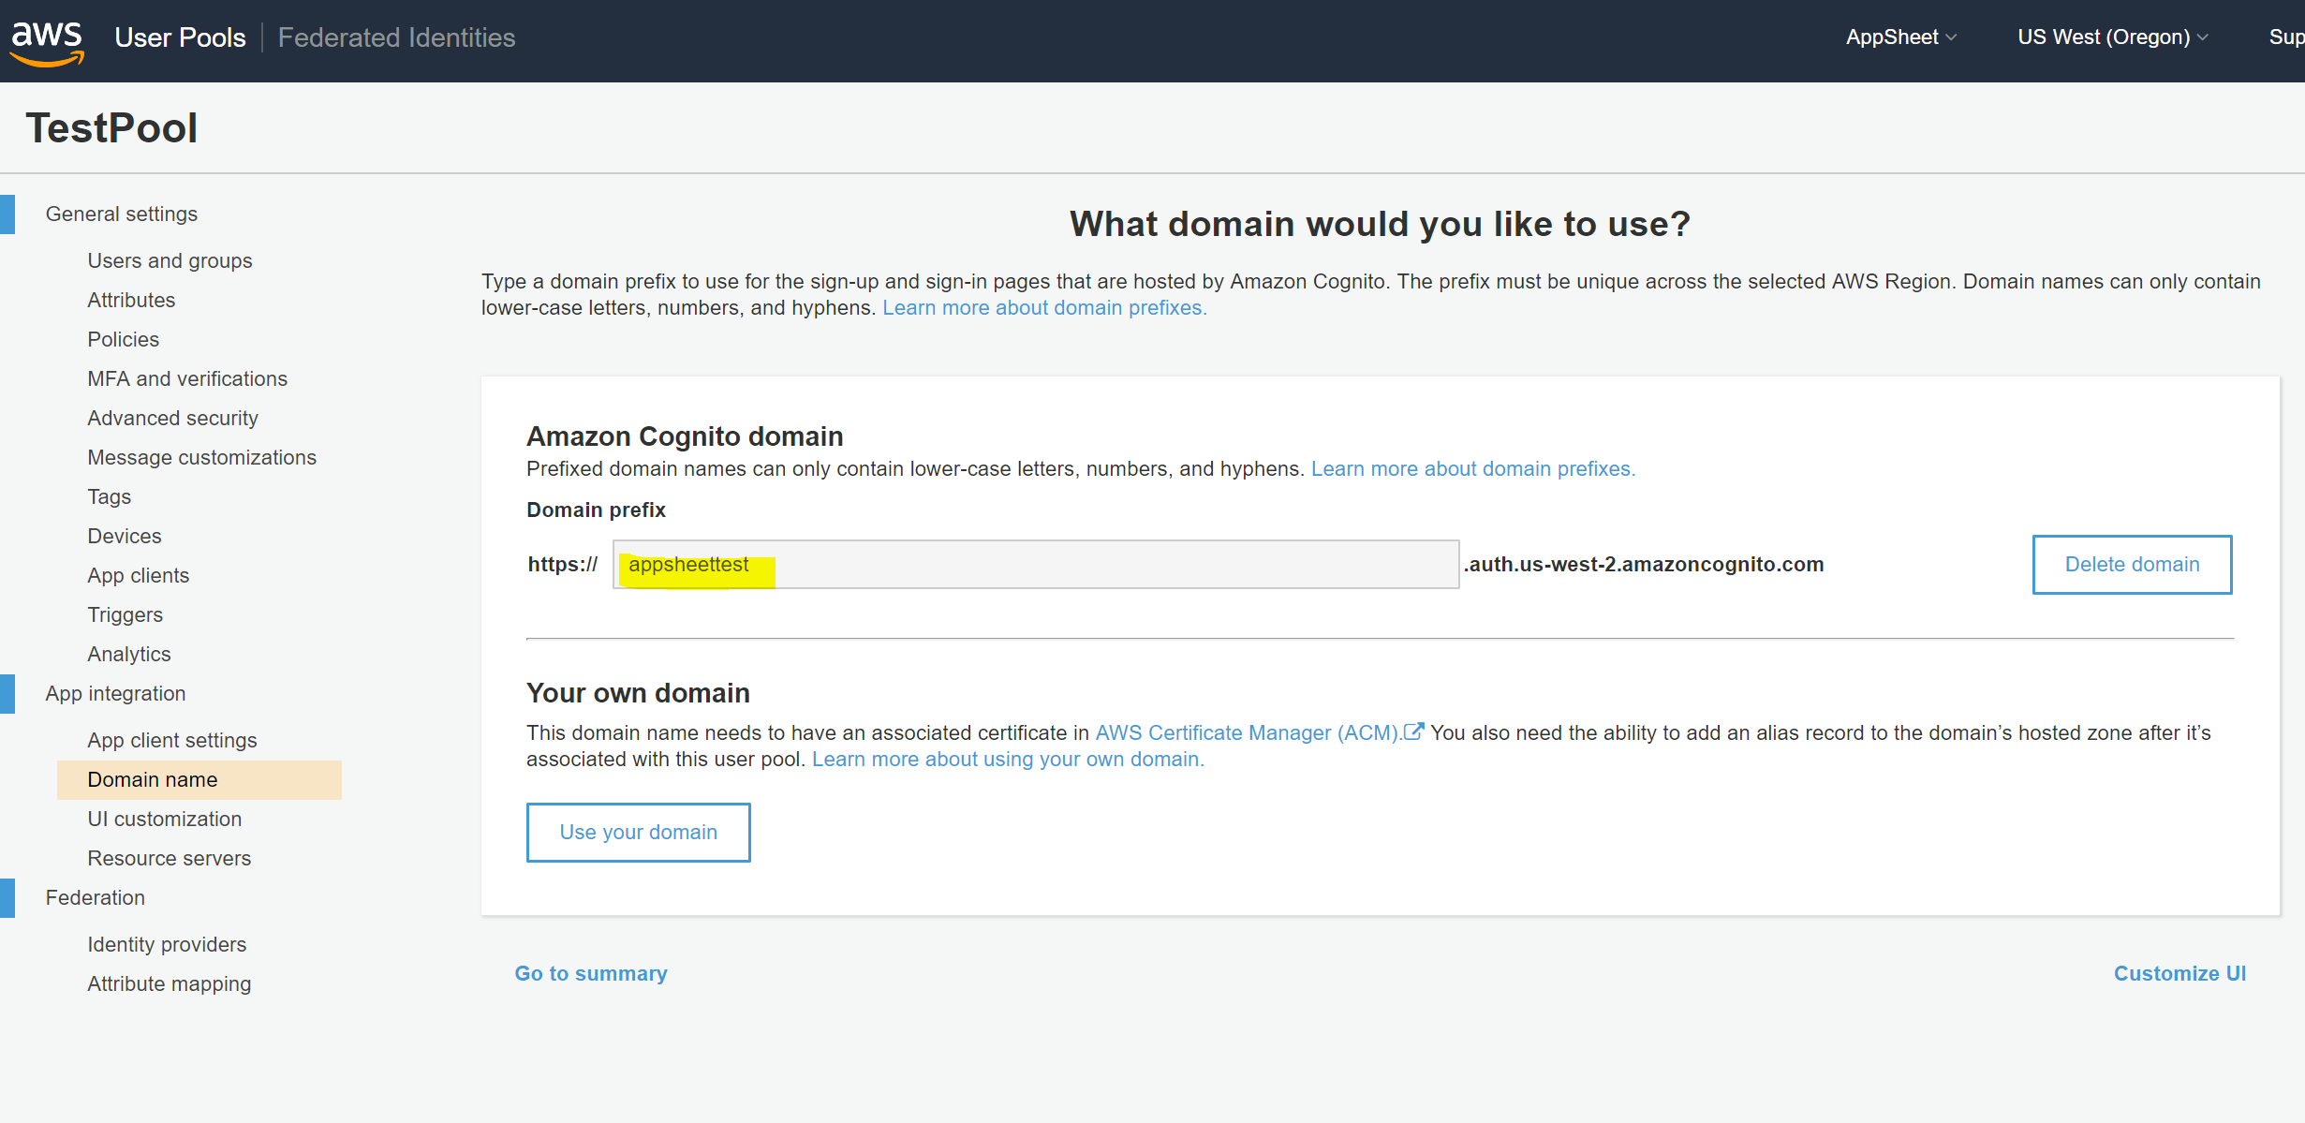Open Learn more about using your own domain

tap(1008, 759)
